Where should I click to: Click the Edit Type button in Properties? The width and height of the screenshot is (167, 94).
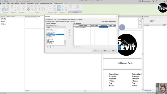tap(165, 25)
